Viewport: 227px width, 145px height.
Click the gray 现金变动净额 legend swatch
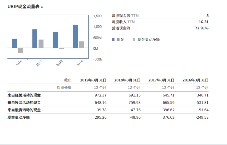click(134, 40)
